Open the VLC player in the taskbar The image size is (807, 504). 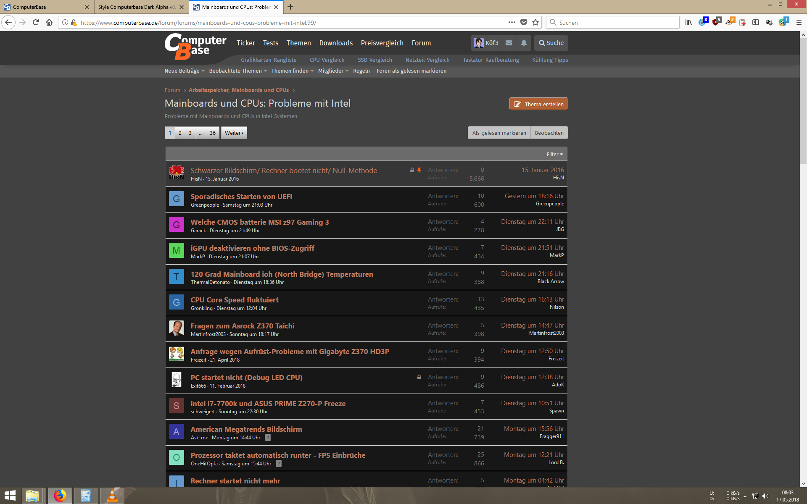(112, 496)
